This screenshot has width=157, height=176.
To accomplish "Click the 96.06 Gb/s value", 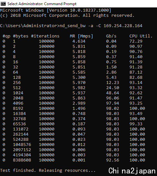I will (x=113, y=98).
